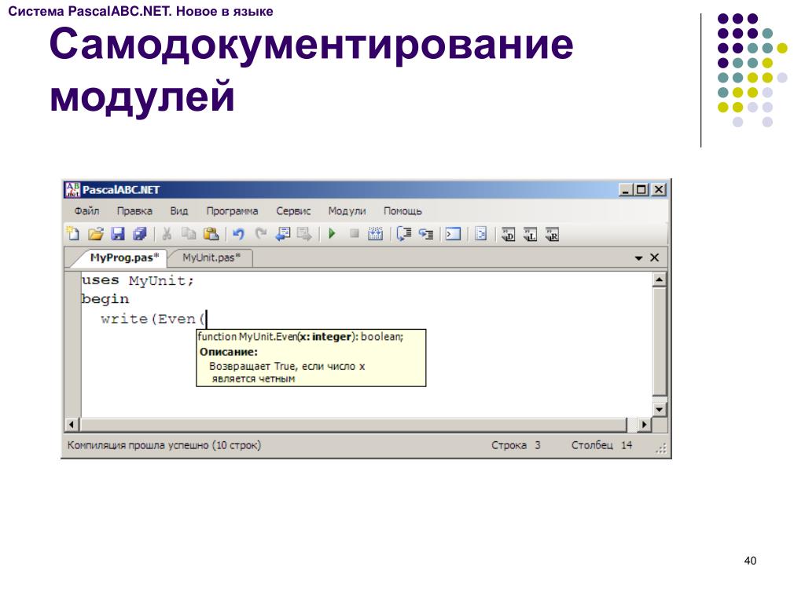Save the current file

[118, 234]
